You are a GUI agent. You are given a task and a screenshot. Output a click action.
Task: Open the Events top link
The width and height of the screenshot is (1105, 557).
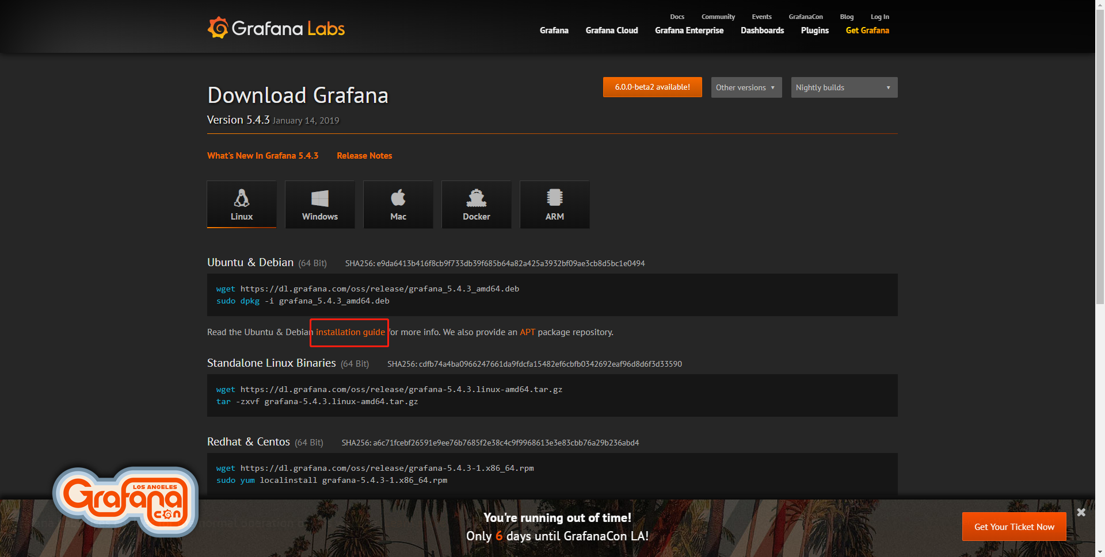(x=761, y=17)
